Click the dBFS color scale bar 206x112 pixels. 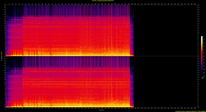[202, 56]
